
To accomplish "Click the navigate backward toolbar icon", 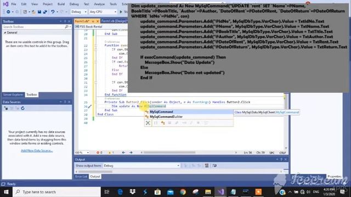I will 8,11.
